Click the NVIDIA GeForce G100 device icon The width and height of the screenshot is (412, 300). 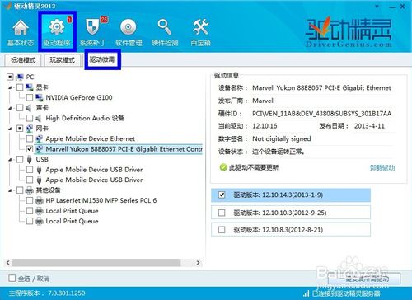coord(40,97)
